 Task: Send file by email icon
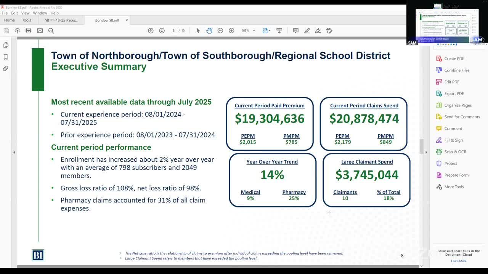pyautogui.click(x=40, y=30)
